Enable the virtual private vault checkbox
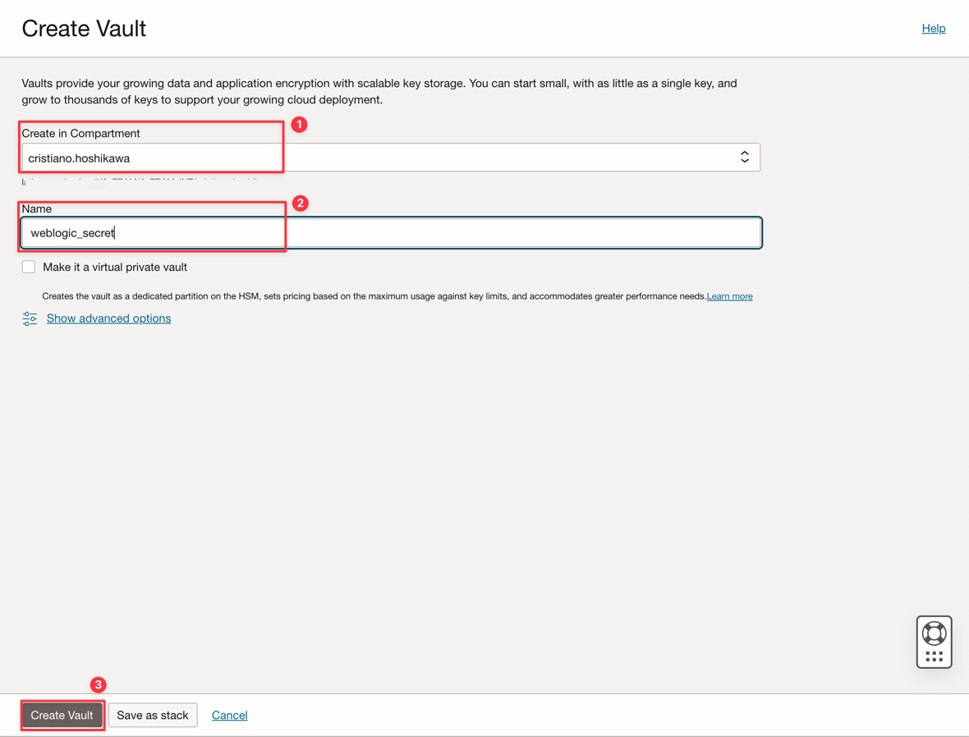This screenshot has width=969, height=737. [29, 267]
